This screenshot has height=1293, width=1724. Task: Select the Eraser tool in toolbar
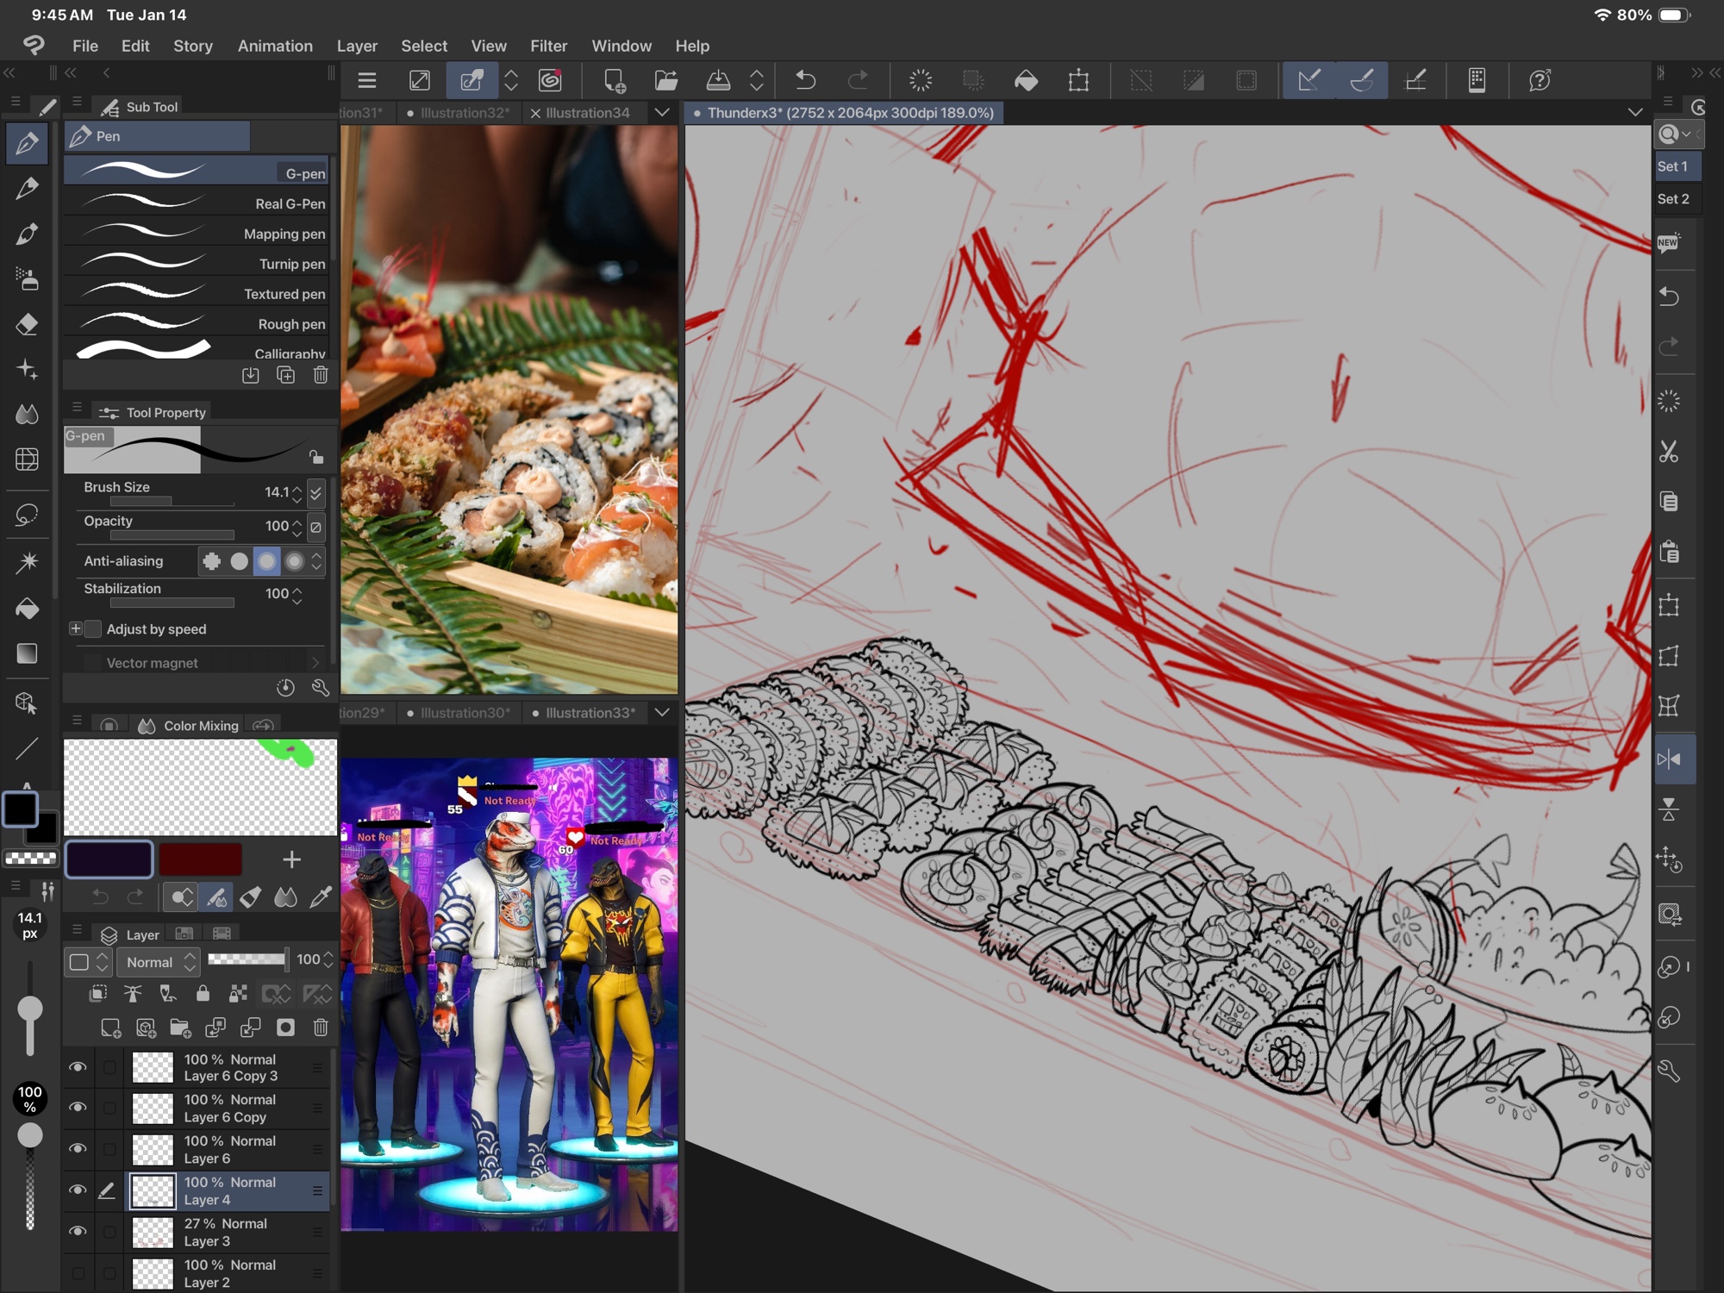(27, 324)
